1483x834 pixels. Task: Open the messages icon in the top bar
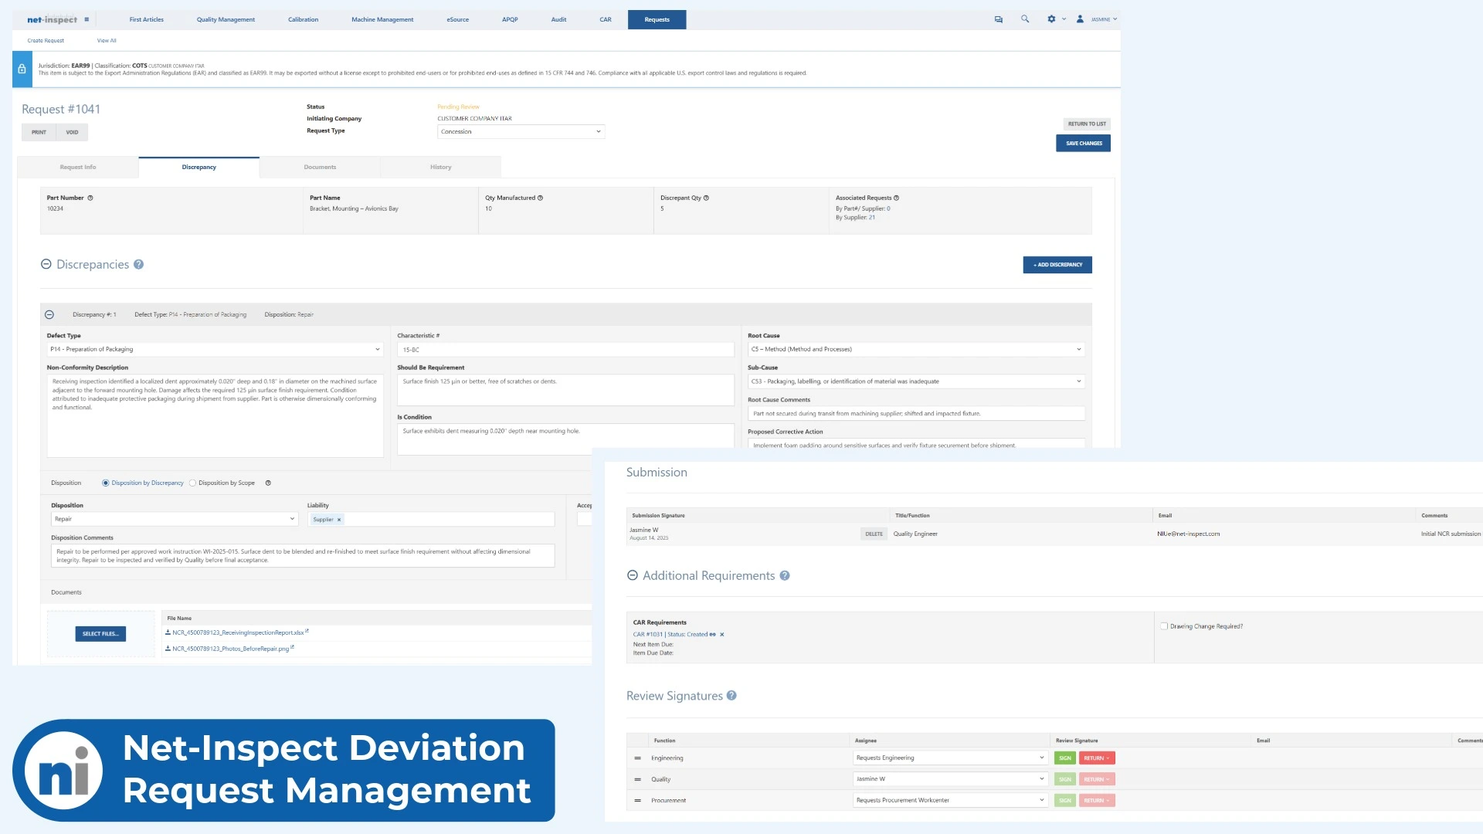coord(997,19)
